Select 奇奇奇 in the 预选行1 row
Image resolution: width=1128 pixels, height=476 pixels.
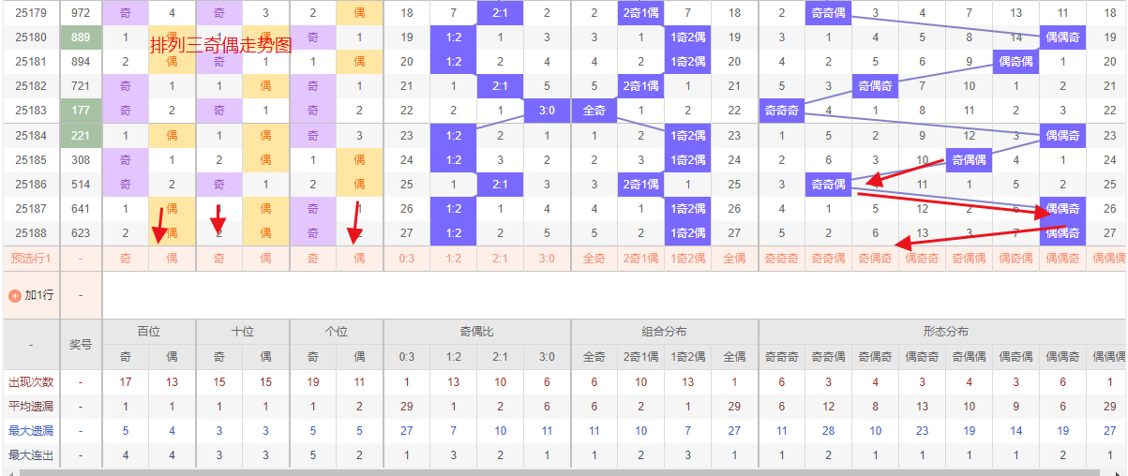coord(782,258)
